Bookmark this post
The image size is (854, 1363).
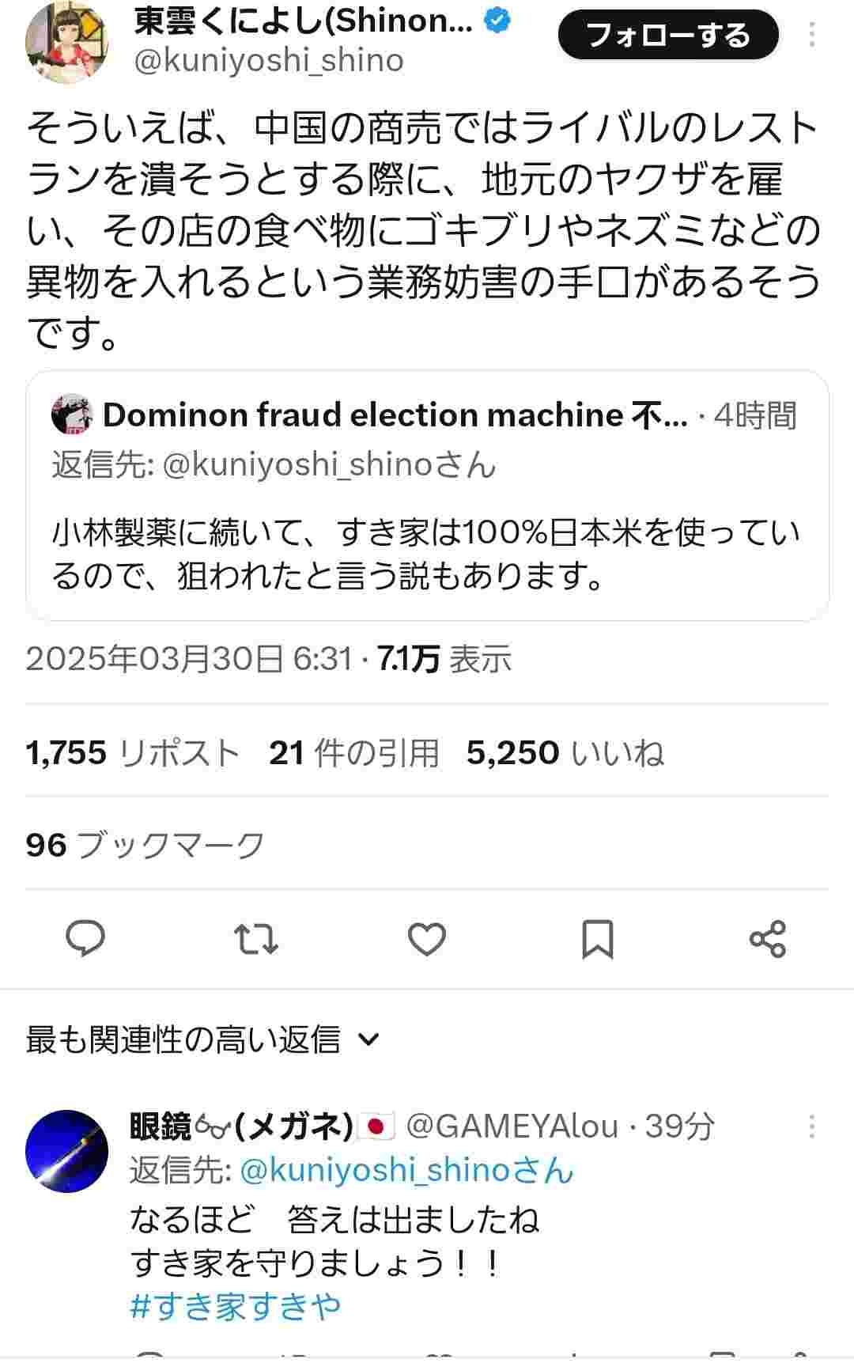coord(597,939)
